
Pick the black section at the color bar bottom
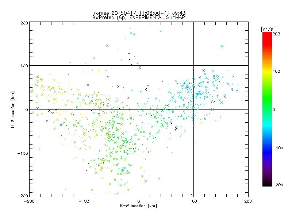pyautogui.click(x=267, y=184)
